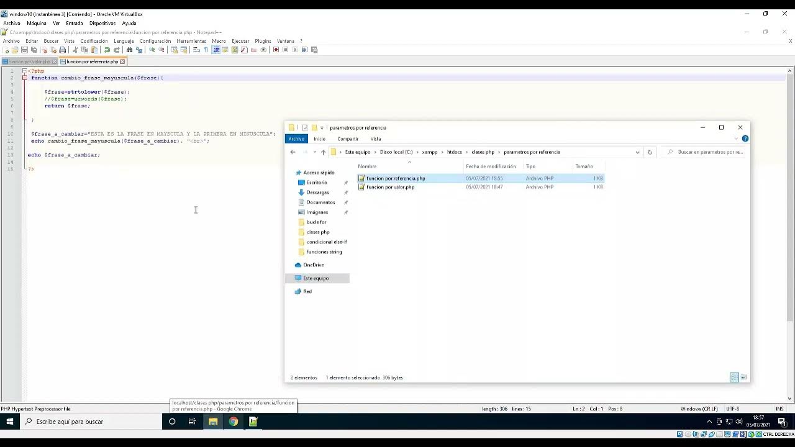This screenshot has width=795, height=447.
Task: Open the bucle for folder in sidebar
Action: [316, 222]
